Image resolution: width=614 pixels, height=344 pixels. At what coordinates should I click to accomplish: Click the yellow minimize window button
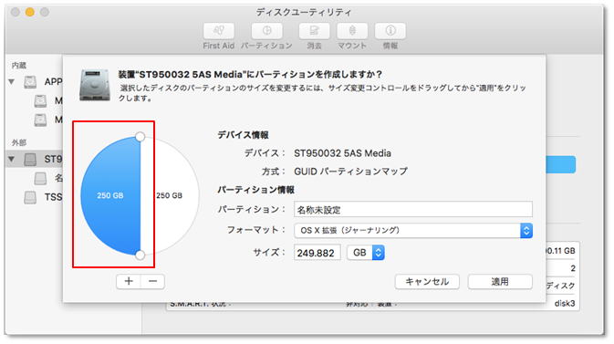pos(30,12)
